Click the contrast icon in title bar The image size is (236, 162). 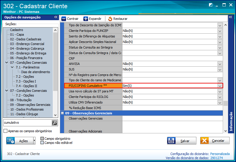tap(210, 5)
